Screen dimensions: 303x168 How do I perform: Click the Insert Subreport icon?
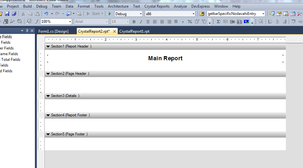pyautogui.click(x=233, y=22)
